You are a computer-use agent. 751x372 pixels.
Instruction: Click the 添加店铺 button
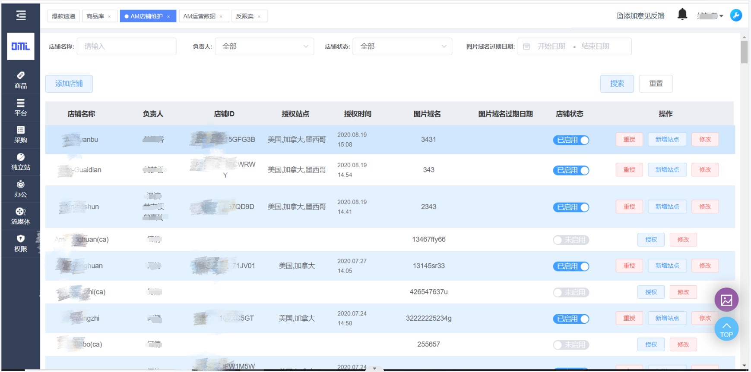[69, 84]
